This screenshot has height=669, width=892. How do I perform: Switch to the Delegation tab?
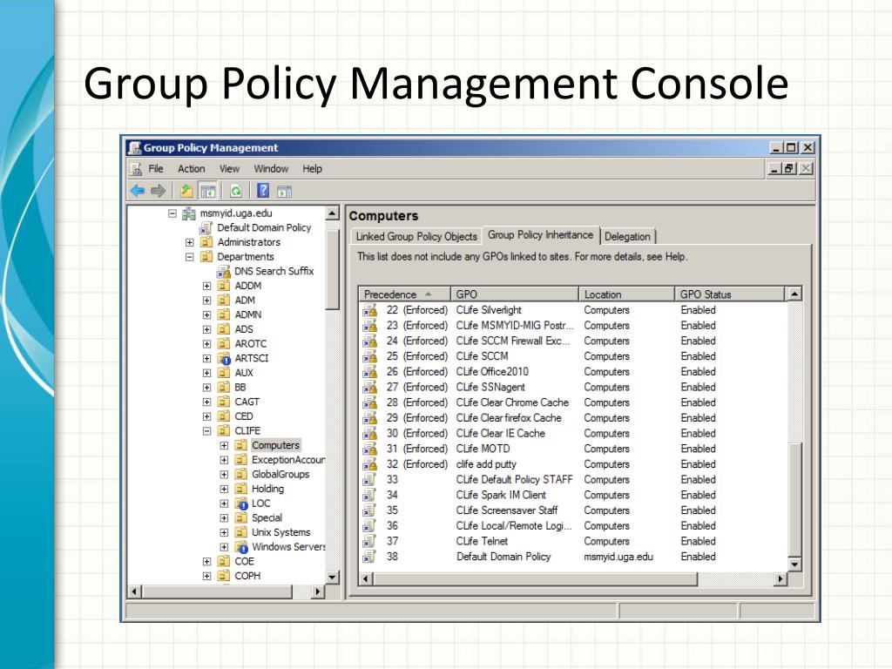pyautogui.click(x=627, y=237)
